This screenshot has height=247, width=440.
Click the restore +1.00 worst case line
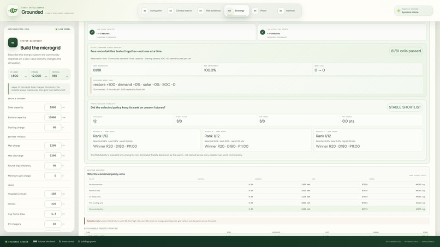[134, 85]
